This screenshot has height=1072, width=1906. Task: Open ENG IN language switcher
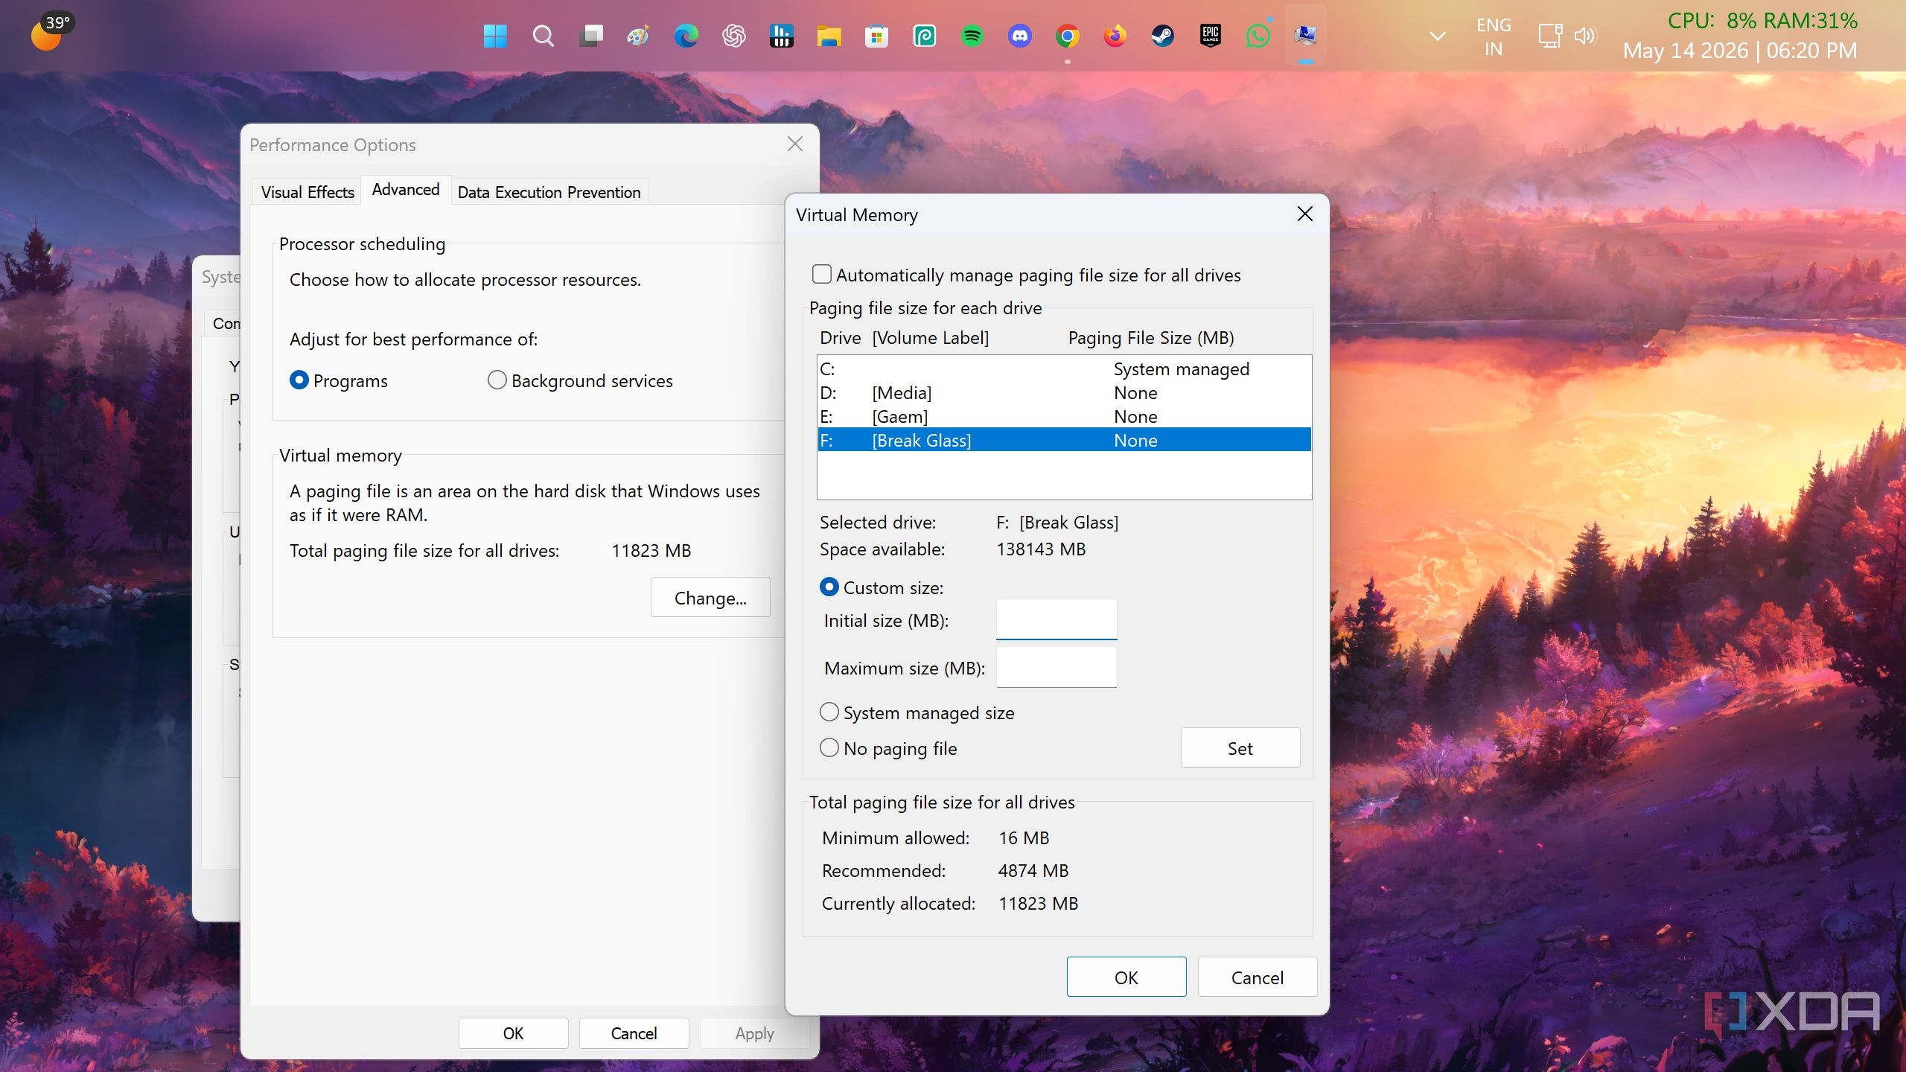pyautogui.click(x=1494, y=36)
